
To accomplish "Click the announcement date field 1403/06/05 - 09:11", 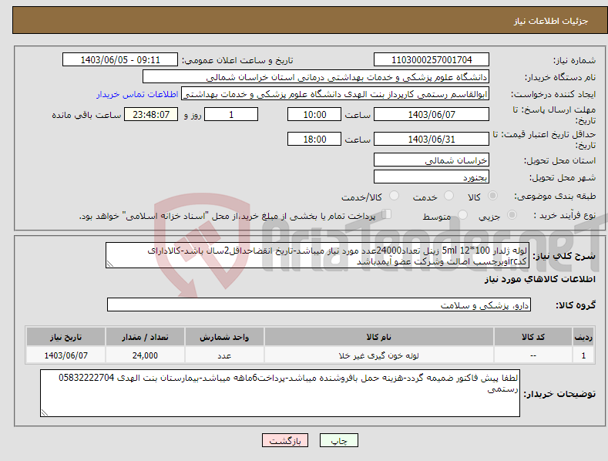I will tap(120, 60).
